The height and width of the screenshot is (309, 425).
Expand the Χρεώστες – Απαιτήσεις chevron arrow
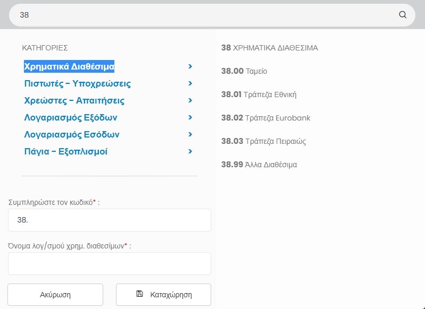coord(190,100)
